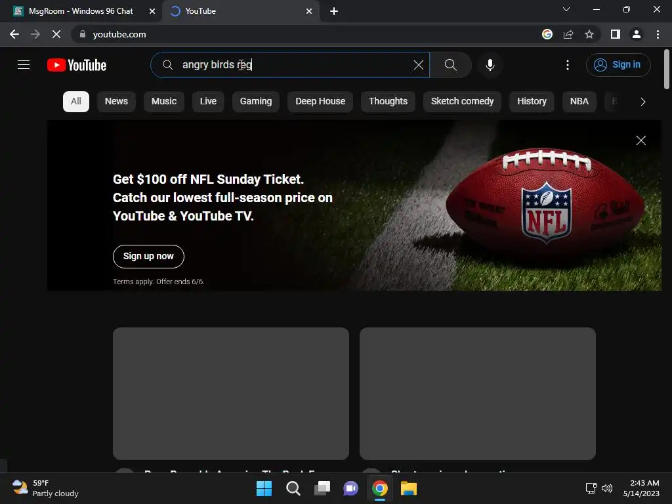Select the All filter chip
The height and width of the screenshot is (504, 672).
[x=76, y=102]
